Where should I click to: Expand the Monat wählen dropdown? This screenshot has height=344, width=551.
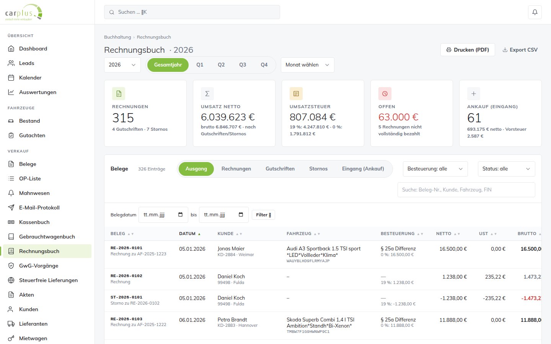pyautogui.click(x=308, y=65)
